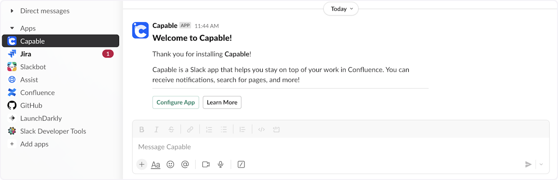This screenshot has width=558, height=180.
Task: Collapse the Apps section
Action: click(x=12, y=28)
